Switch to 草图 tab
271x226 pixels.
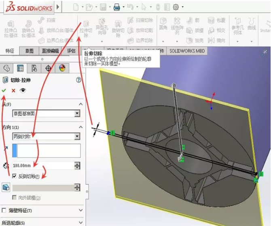29,51
